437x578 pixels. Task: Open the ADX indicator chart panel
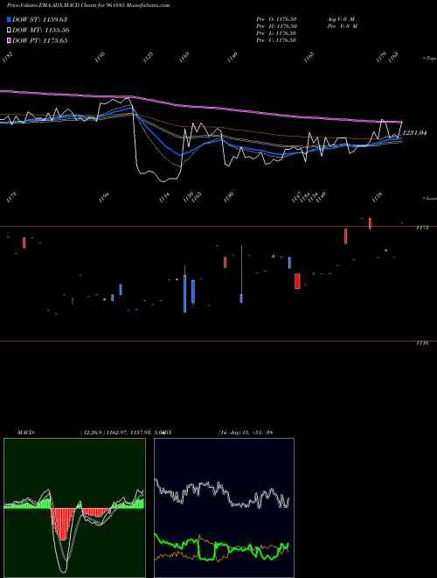[x=225, y=508]
